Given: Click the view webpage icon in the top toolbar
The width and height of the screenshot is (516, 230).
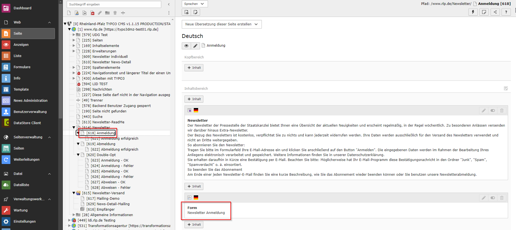Looking at the screenshot, I should click(186, 12).
